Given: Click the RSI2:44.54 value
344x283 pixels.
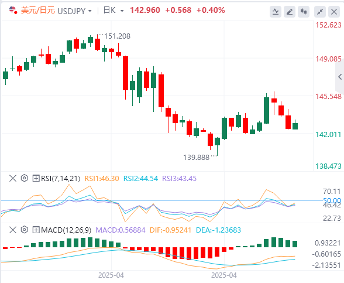Looking at the screenshot, I should coord(140,178).
